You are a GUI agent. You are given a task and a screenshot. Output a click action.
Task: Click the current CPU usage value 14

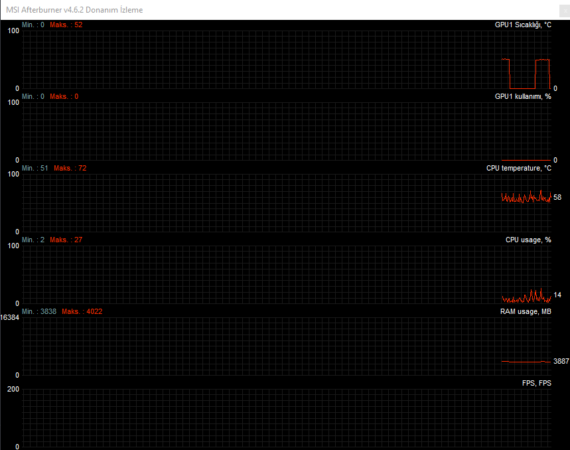557,295
